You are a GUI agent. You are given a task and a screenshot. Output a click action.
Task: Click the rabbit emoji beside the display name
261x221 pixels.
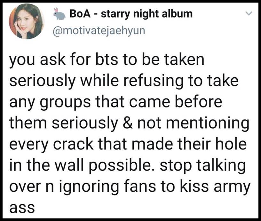click(59, 13)
